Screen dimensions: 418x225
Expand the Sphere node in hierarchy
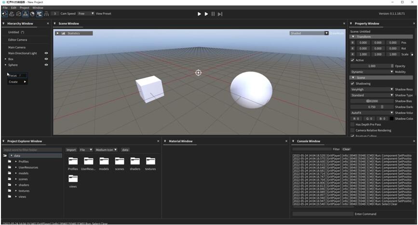(6, 64)
